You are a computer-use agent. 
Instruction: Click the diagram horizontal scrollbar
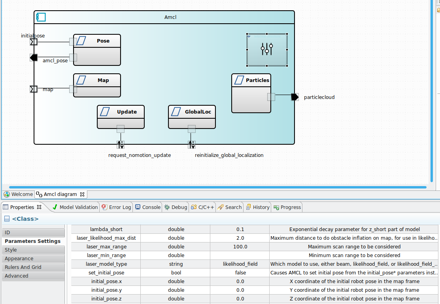click(x=217, y=187)
